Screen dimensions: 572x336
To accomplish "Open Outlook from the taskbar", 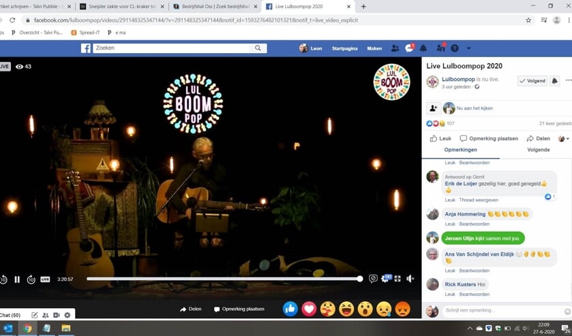I will coord(8,329).
